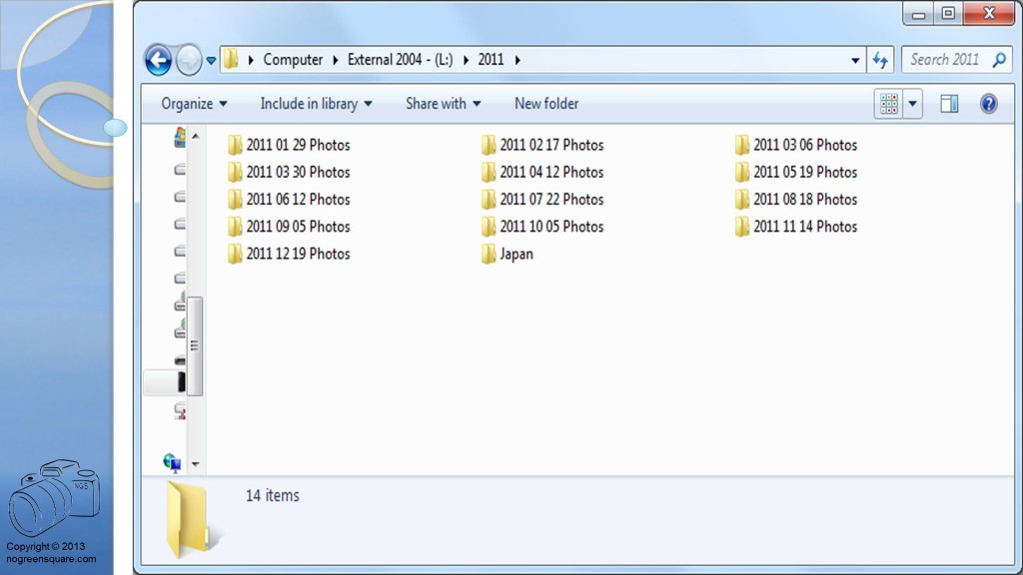
Task: Open the Organize menu
Action: (194, 104)
